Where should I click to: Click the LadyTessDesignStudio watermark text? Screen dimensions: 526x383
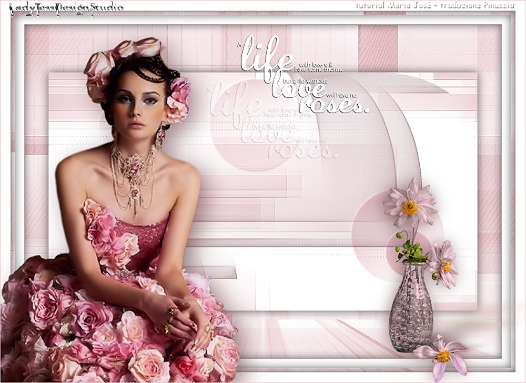66,8
